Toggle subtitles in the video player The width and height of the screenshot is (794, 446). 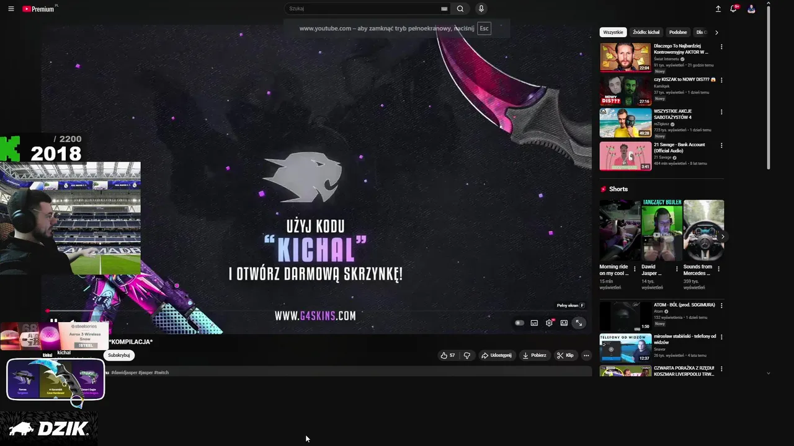click(534, 323)
